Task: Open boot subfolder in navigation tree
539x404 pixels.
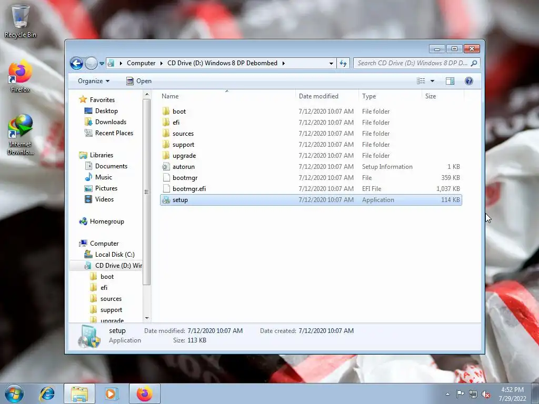Action: click(x=102, y=277)
